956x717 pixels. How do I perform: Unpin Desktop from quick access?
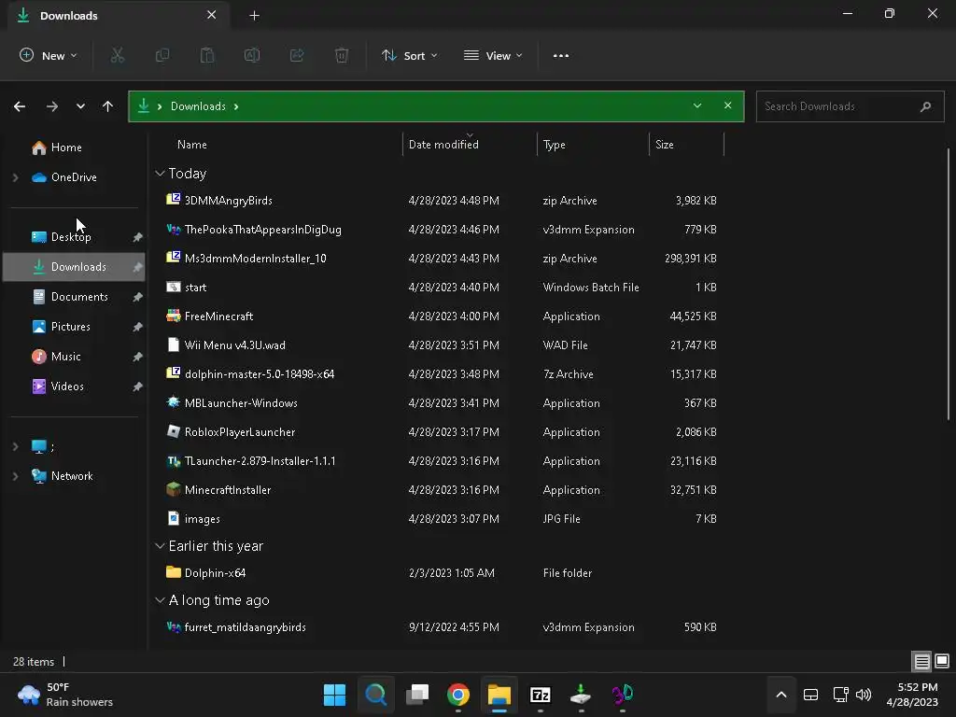138,237
